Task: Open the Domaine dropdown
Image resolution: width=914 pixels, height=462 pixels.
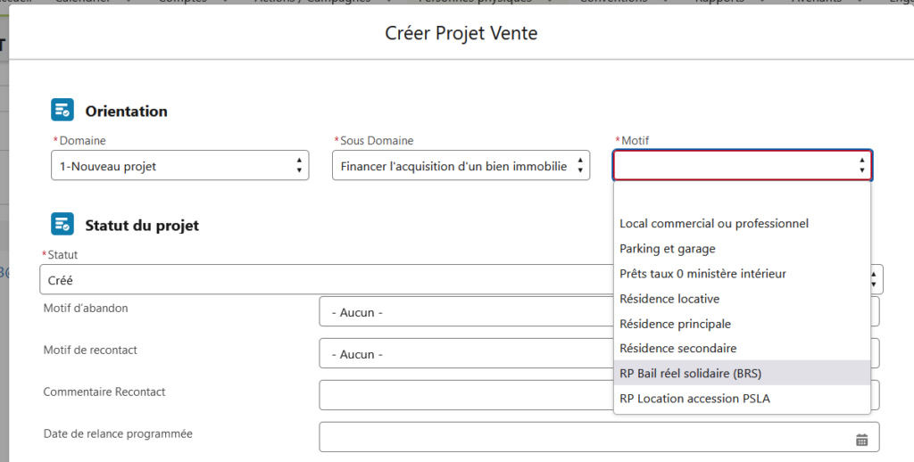Action: tap(180, 166)
